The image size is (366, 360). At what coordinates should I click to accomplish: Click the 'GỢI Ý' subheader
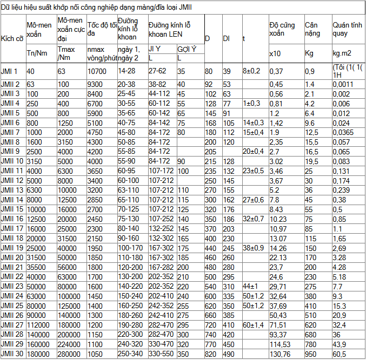[x=187, y=49]
